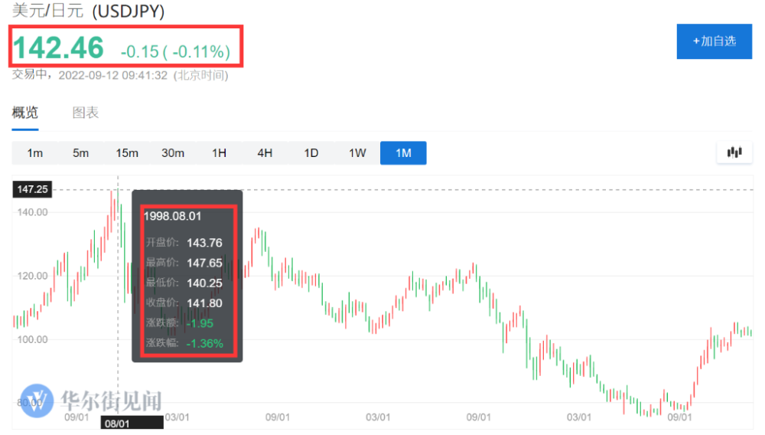
Task: Choose the 1H interval button
Action: [x=220, y=153]
